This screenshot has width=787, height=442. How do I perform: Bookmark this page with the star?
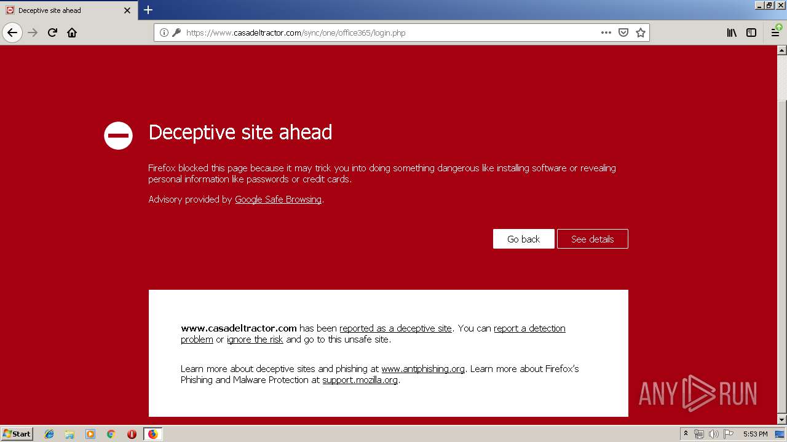(x=641, y=33)
